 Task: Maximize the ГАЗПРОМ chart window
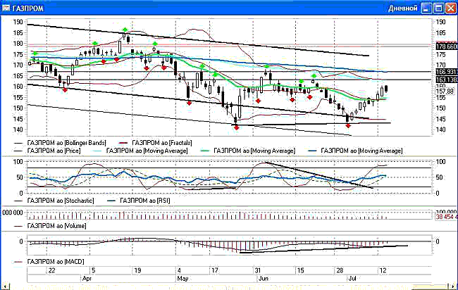point(438,7)
